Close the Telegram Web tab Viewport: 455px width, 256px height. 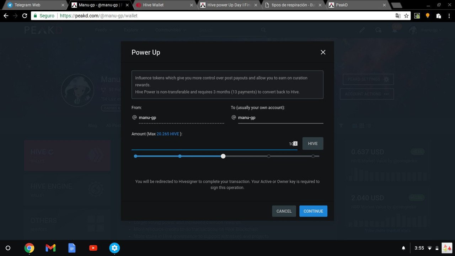tap(63, 5)
